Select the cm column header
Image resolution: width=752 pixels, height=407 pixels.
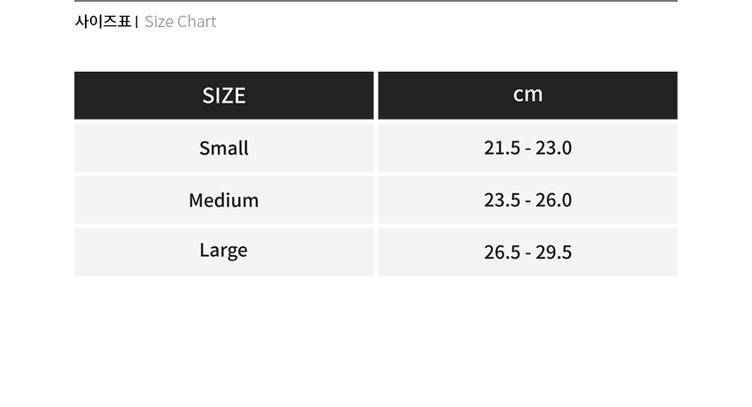tap(528, 94)
